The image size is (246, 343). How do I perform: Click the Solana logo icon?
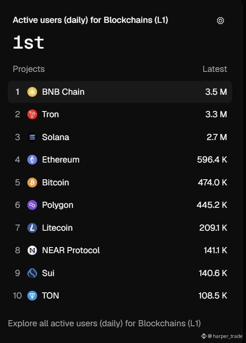[x=32, y=137]
